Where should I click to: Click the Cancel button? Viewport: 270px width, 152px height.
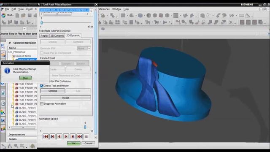click(88, 144)
